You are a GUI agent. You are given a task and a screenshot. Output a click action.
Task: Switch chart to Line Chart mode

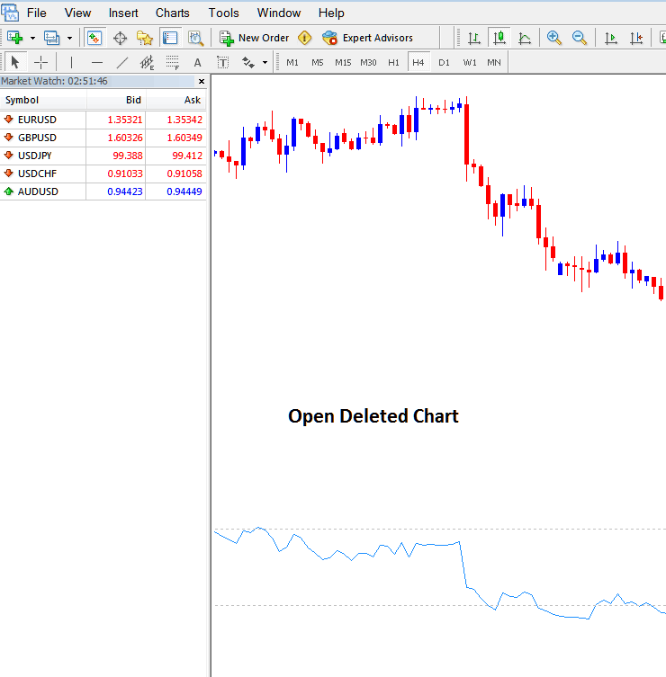pyautogui.click(x=524, y=38)
